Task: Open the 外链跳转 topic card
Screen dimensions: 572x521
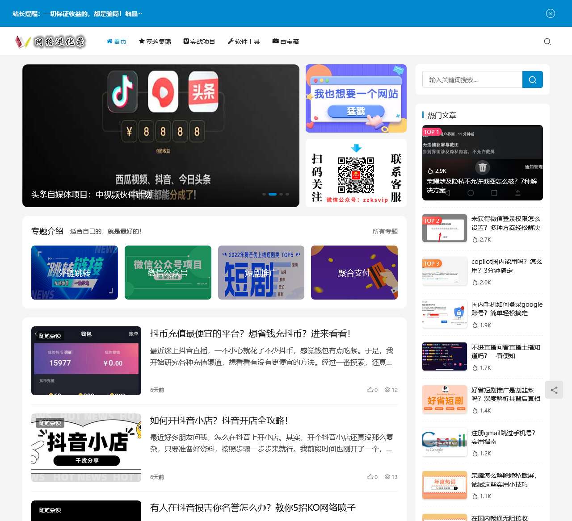Action: pos(74,272)
